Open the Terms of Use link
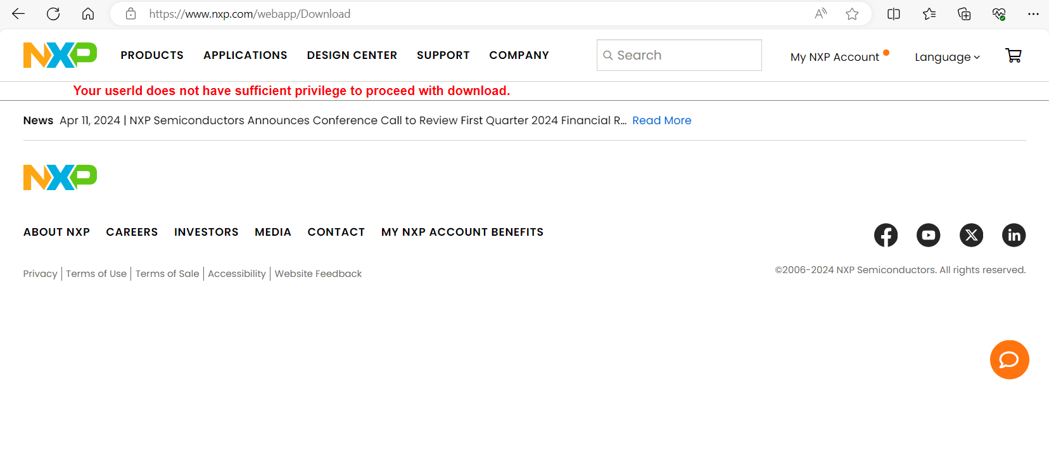The width and height of the screenshot is (1049, 462). tap(96, 274)
